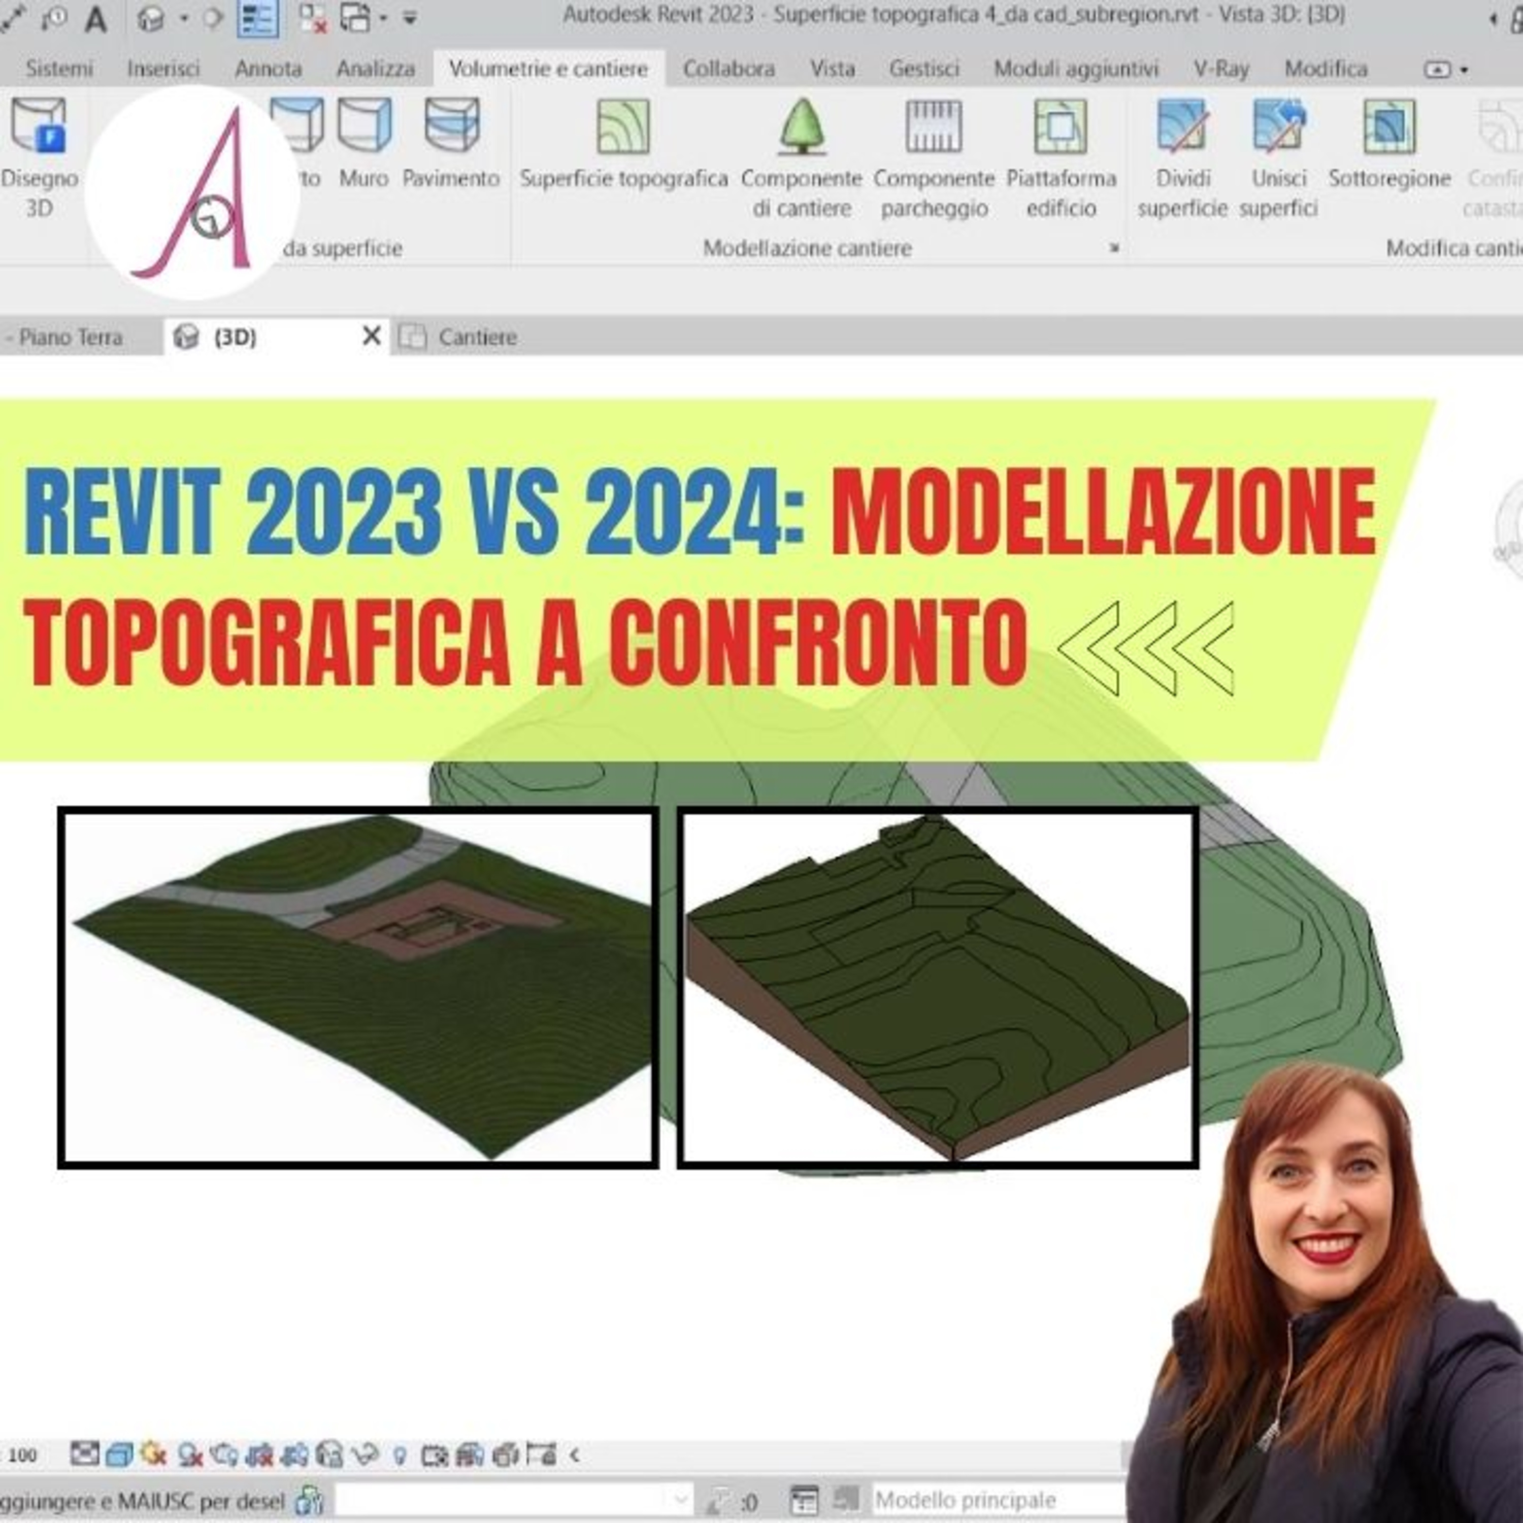Image resolution: width=1523 pixels, height=1523 pixels.
Task: Toggle sun path in view control bar
Action: (154, 1454)
